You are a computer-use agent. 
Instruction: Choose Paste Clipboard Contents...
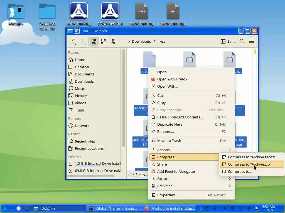point(191,117)
